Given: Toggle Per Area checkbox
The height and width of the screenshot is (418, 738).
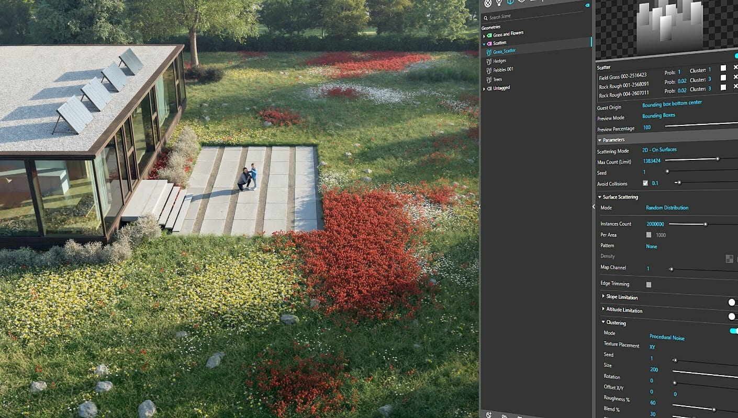Looking at the screenshot, I should (x=647, y=235).
